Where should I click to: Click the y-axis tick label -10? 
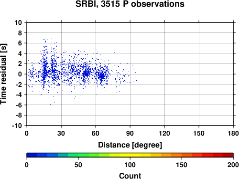[x=17, y=126]
